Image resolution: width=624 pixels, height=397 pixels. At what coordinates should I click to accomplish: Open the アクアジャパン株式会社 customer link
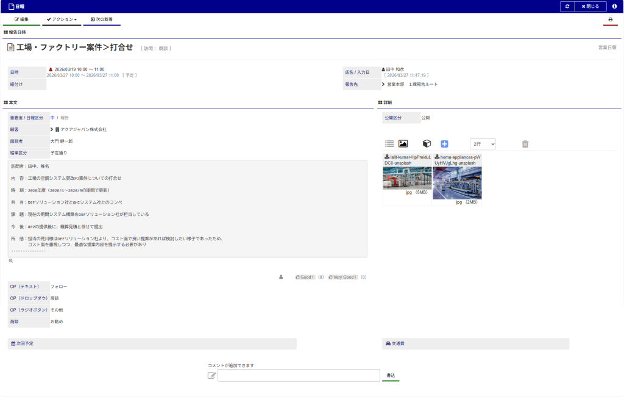(83, 129)
